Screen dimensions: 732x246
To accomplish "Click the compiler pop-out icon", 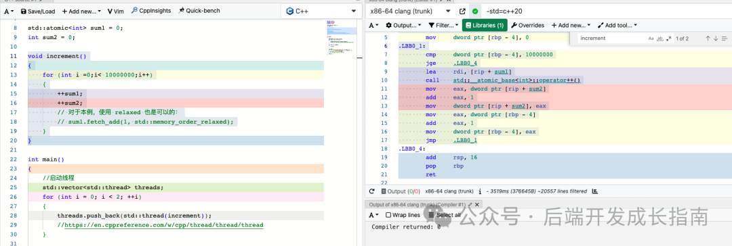I will pos(462,11).
